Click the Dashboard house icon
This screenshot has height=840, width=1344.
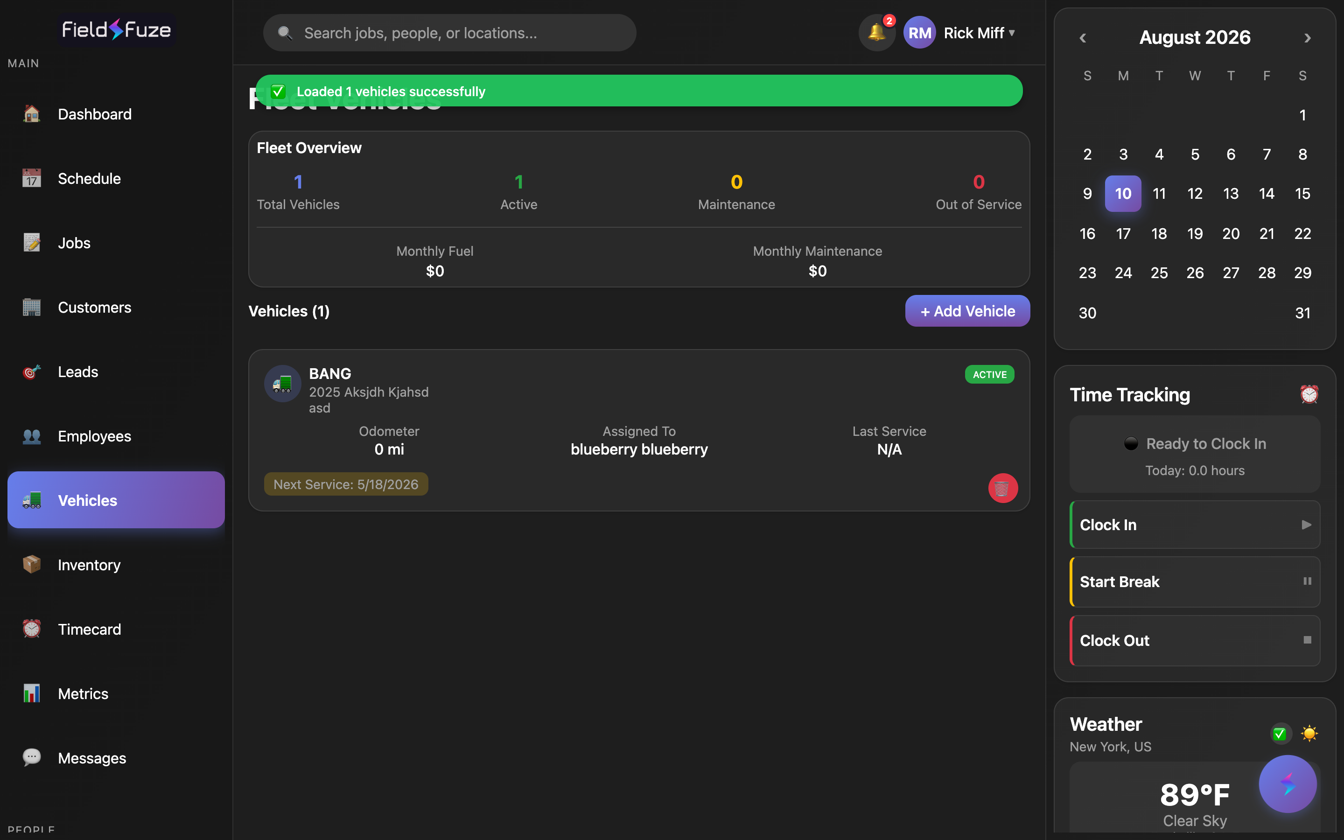[32, 114]
